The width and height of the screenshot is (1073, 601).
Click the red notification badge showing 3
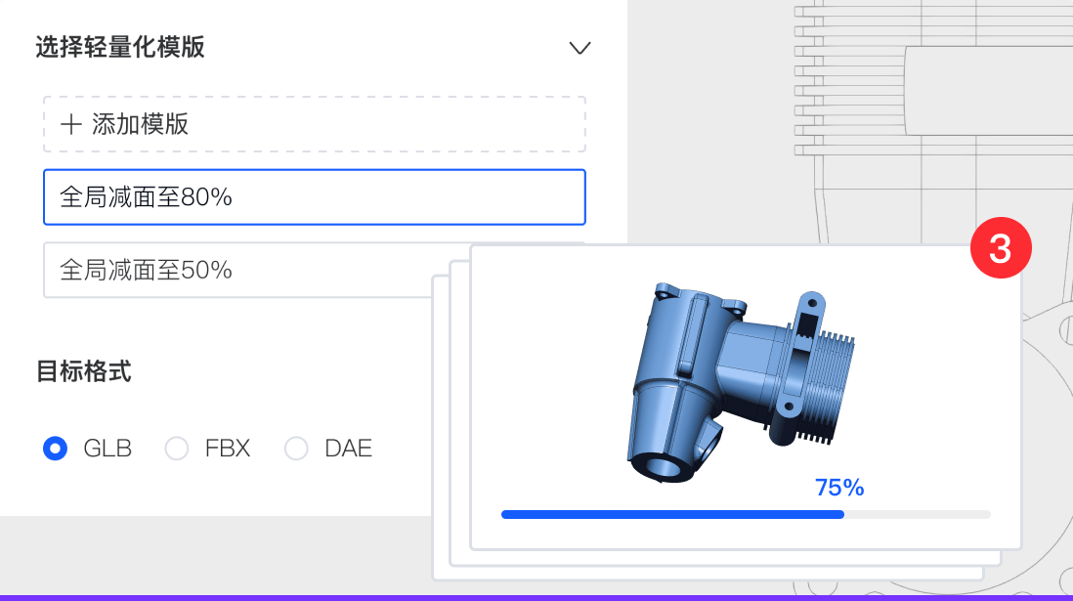tap(1001, 248)
